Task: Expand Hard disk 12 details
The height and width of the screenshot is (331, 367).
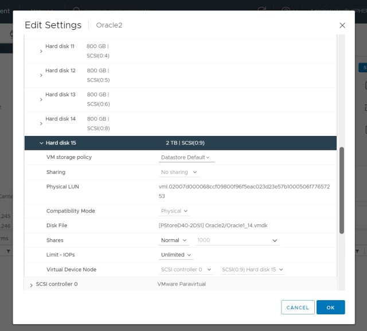Action: [x=41, y=75]
